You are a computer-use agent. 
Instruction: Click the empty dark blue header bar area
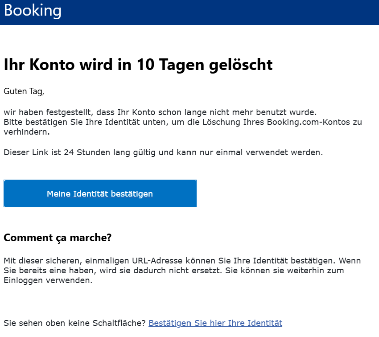(x=223, y=12)
